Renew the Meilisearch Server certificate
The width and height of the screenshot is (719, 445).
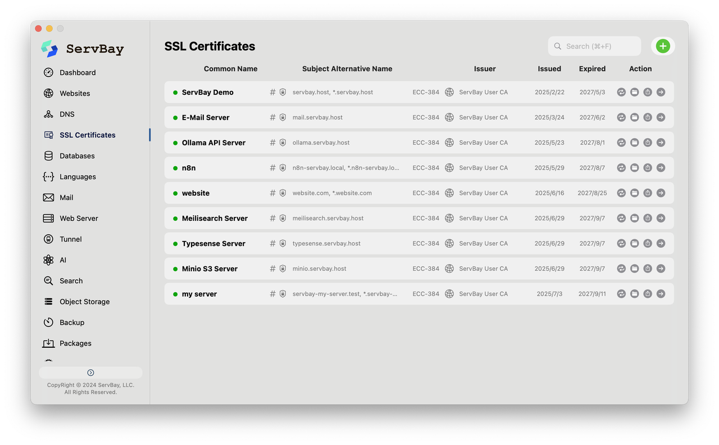pyautogui.click(x=621, y=218)
